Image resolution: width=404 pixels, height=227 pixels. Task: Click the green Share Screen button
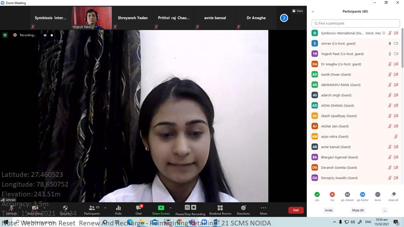click(x=161, y=210)
